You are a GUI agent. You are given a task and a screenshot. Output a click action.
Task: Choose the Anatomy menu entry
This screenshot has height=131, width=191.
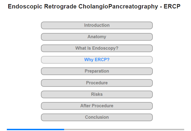97,37
